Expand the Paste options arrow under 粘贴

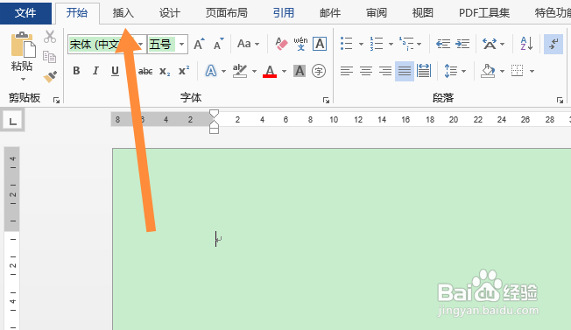[23, 80]
